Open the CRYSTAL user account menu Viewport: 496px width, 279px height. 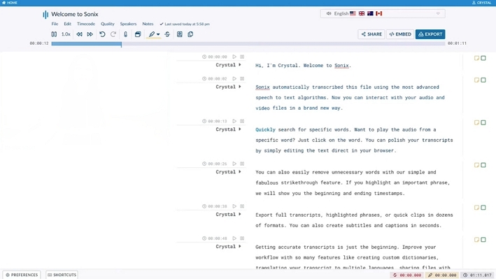point(481,3)
